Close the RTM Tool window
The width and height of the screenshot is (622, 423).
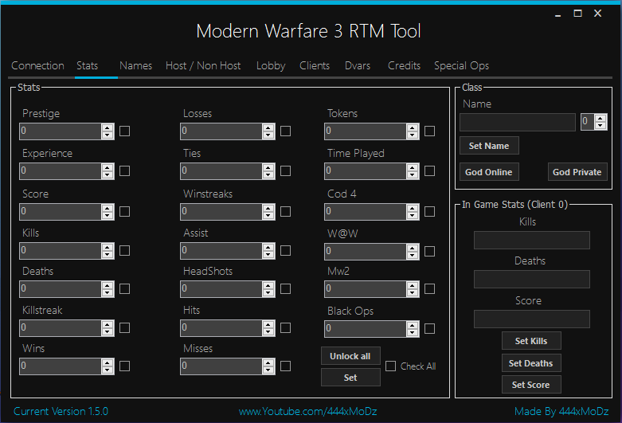(x=598, y=14)
